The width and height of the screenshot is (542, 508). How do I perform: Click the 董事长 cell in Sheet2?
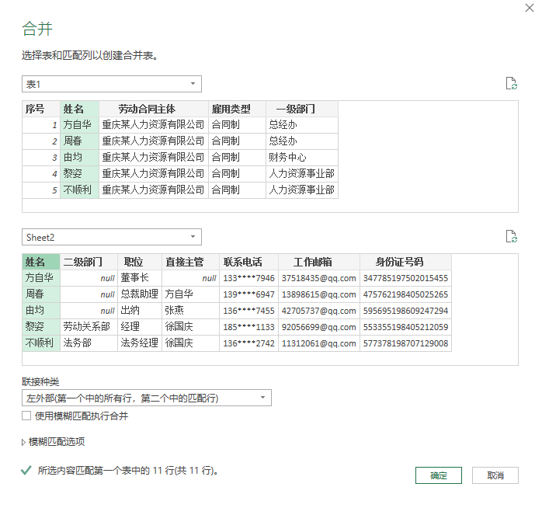140,277
